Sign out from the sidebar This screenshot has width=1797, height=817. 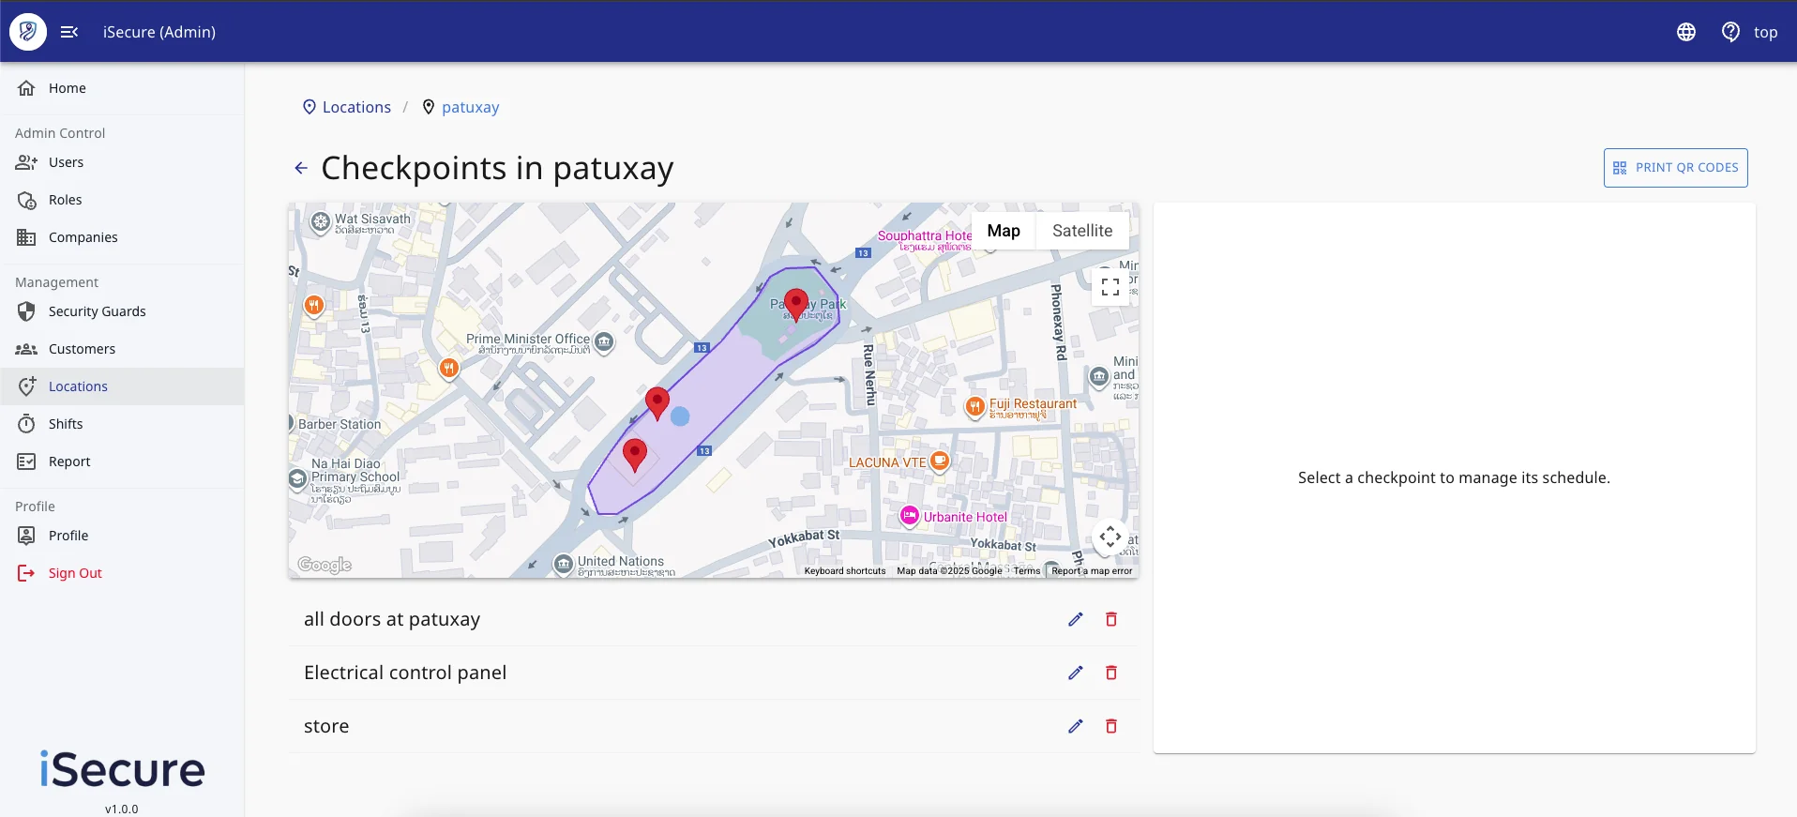[x=75, y=573]
